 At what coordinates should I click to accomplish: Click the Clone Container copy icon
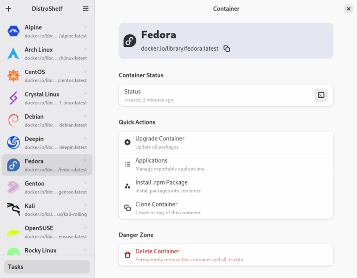point(127,208)
